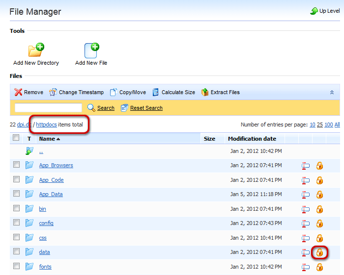Sort by the Name column header
344x275 pixels.
click(49, 139)
